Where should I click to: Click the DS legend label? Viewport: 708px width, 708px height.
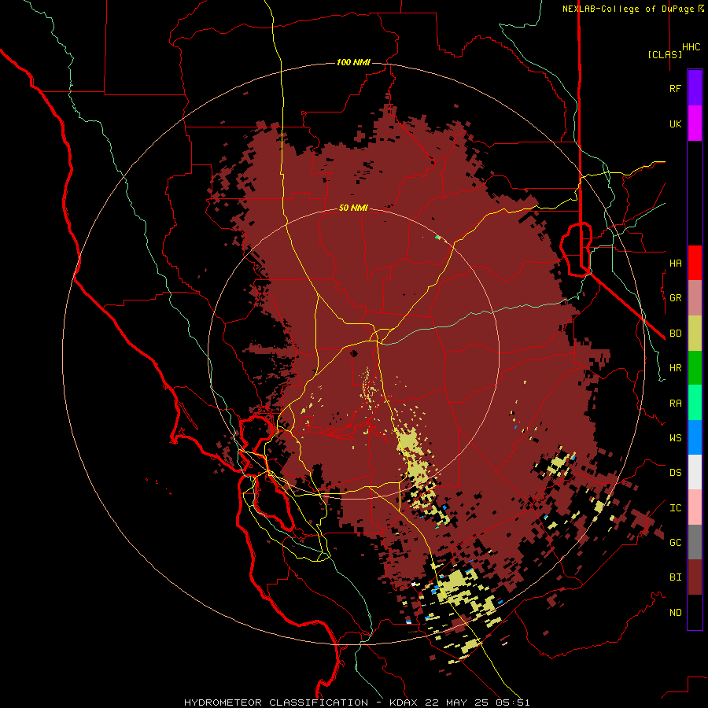coord(675,472)
